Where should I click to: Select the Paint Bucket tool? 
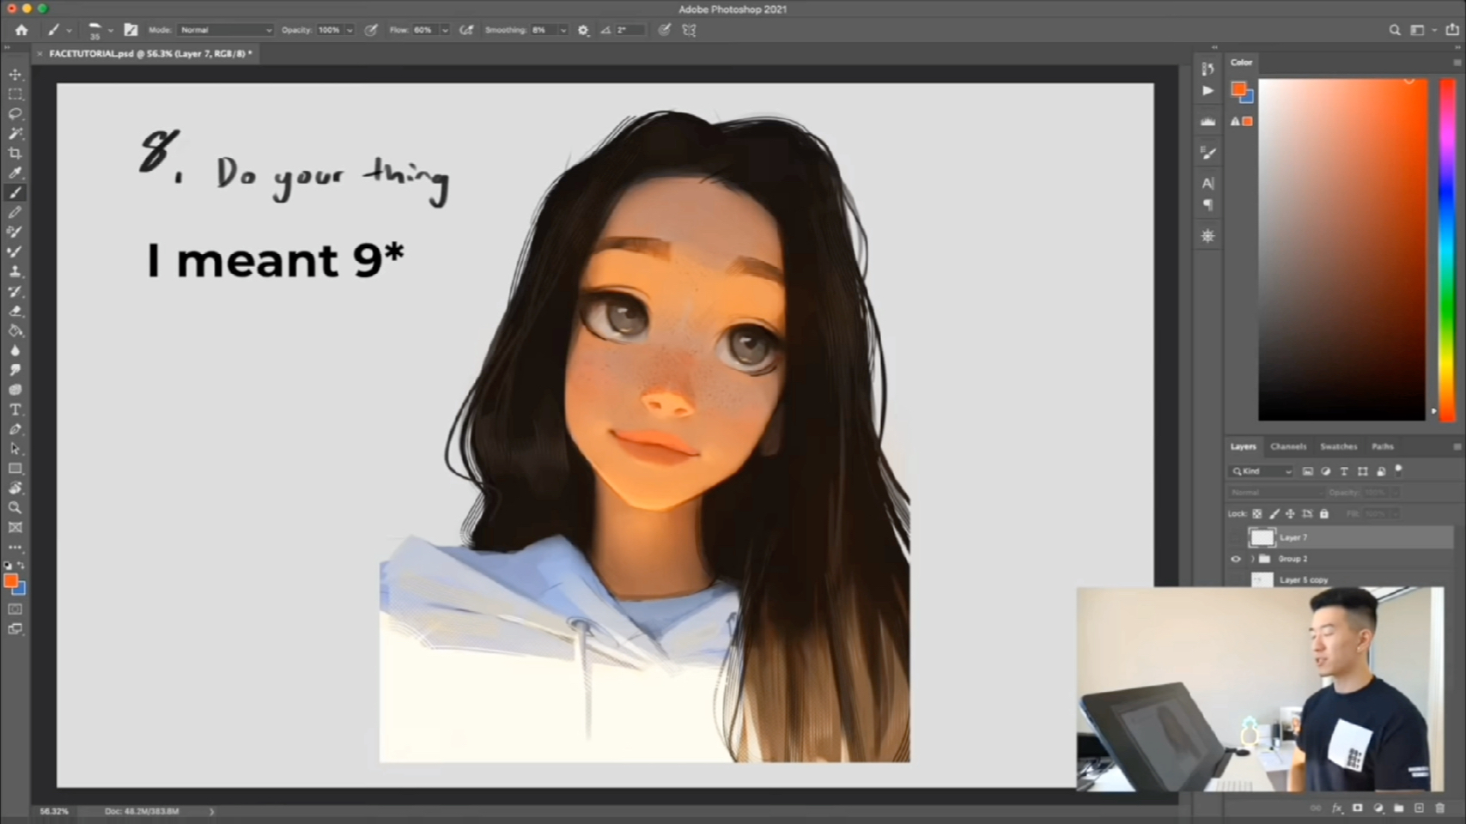[15, 331]
